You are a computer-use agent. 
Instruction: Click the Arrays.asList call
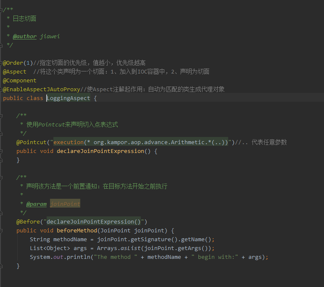pyautogui.click(x=119, y=248)
